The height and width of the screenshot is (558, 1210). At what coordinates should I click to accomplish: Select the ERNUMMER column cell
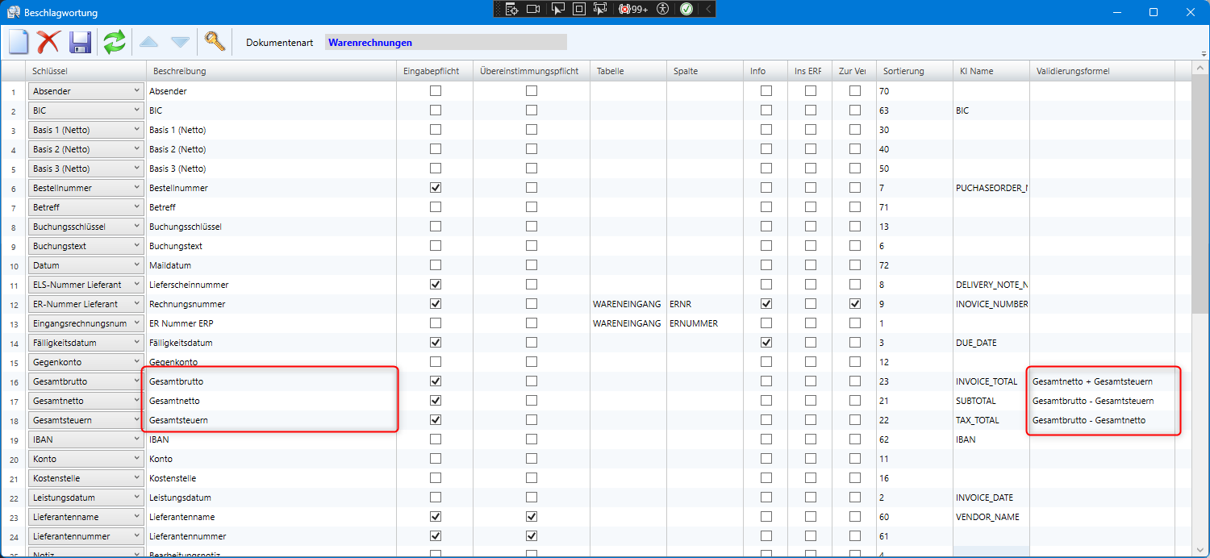pyautogui.click(x=705, y=323)
